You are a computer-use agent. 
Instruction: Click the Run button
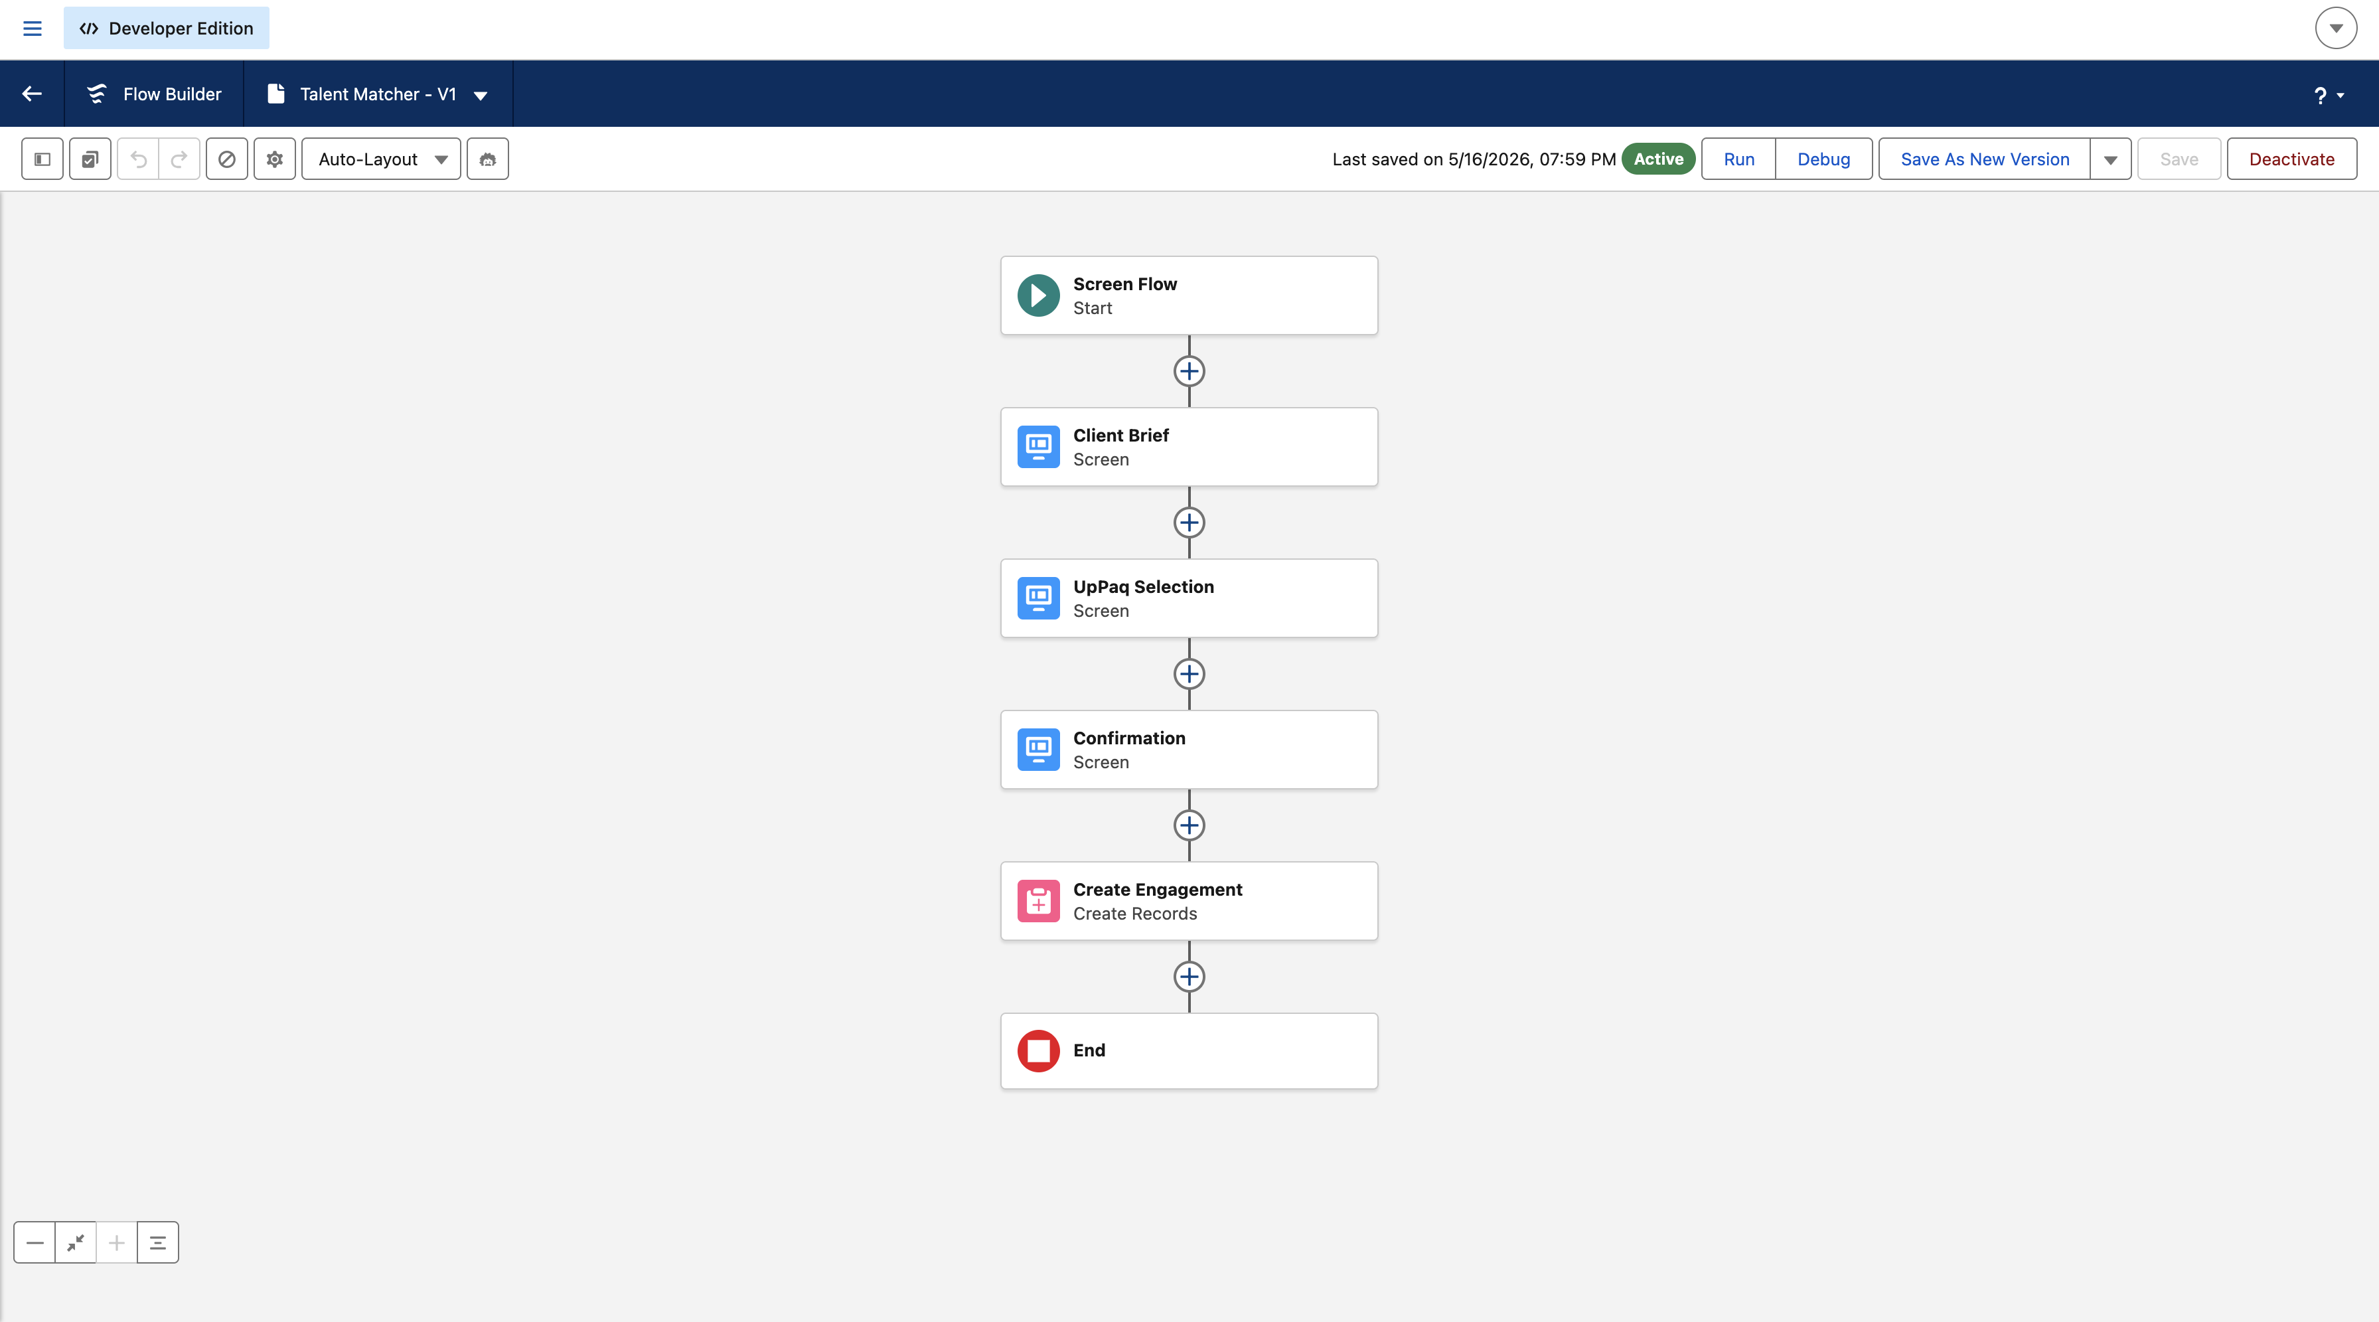[x=1738, y=159]
